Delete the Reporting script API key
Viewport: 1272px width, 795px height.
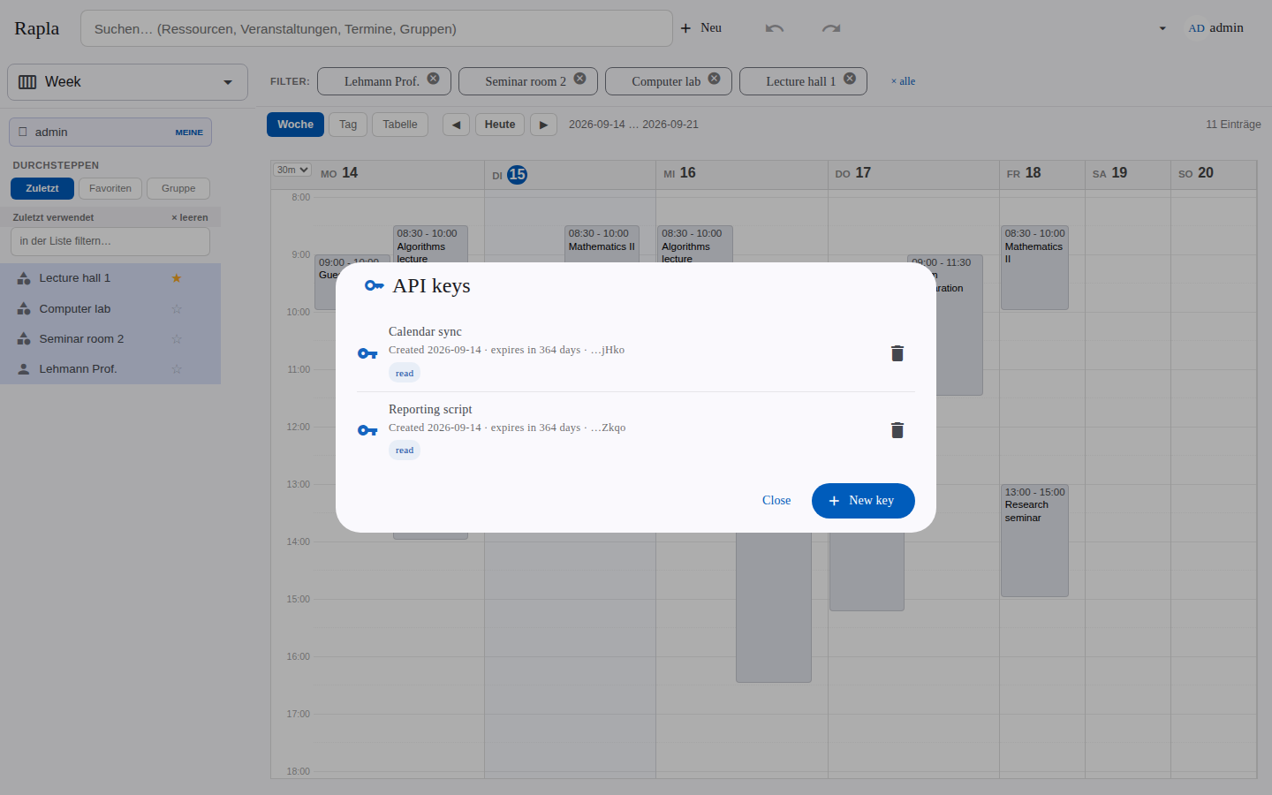point(897,430)
